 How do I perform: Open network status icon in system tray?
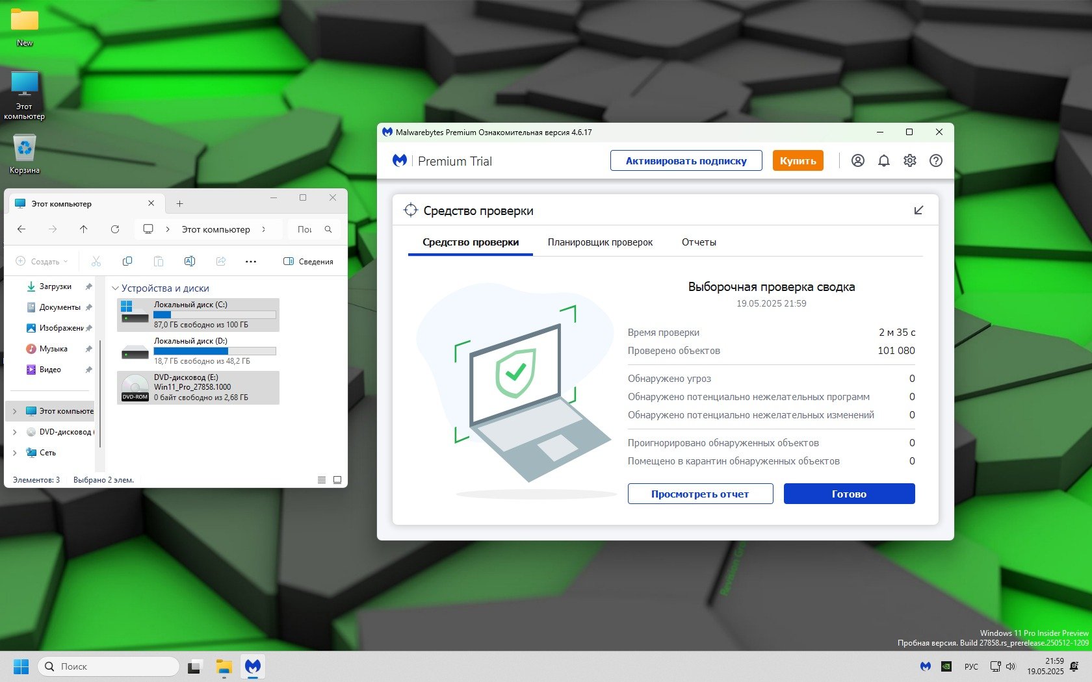click(x=995, y=666)
